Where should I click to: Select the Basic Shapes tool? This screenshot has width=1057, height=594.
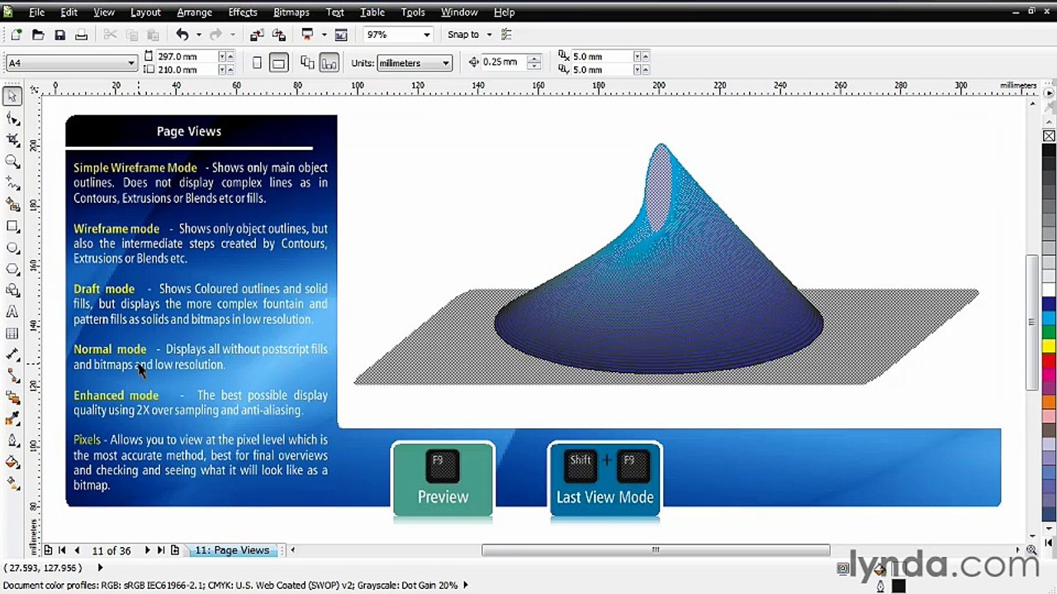(12, 290)
